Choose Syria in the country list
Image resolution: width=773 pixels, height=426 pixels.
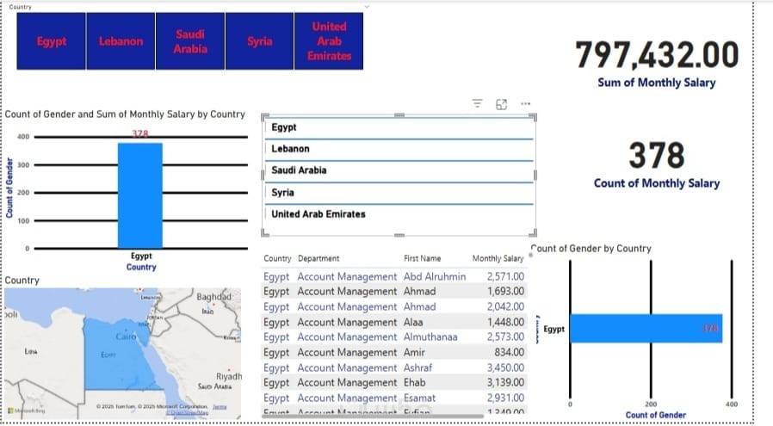(x=399, y=193)
